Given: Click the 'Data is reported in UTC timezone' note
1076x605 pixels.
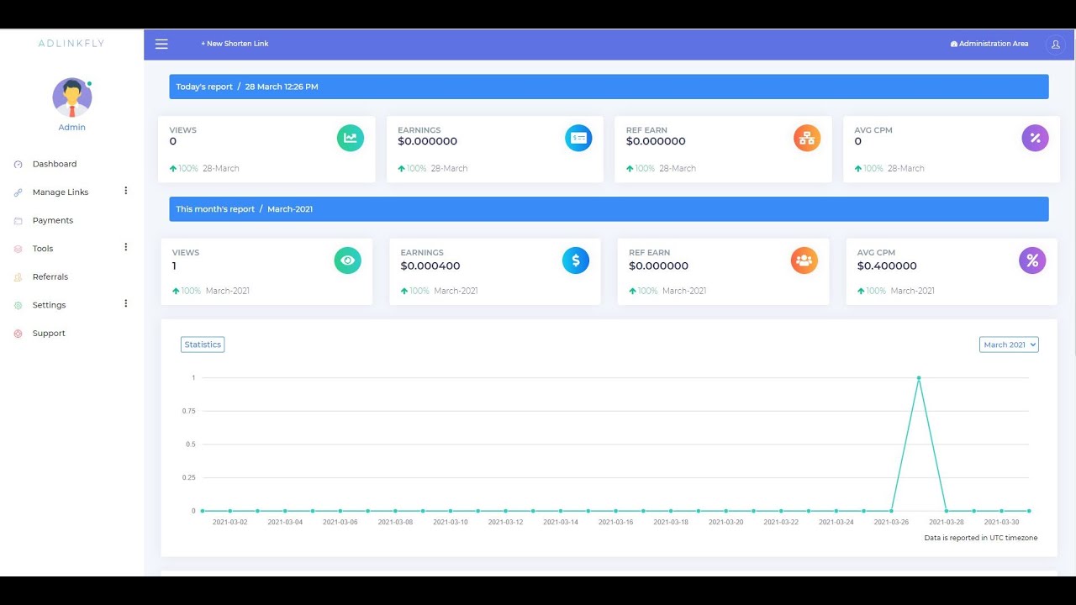Looking at the screenshot, I should [x=981, y=538].
